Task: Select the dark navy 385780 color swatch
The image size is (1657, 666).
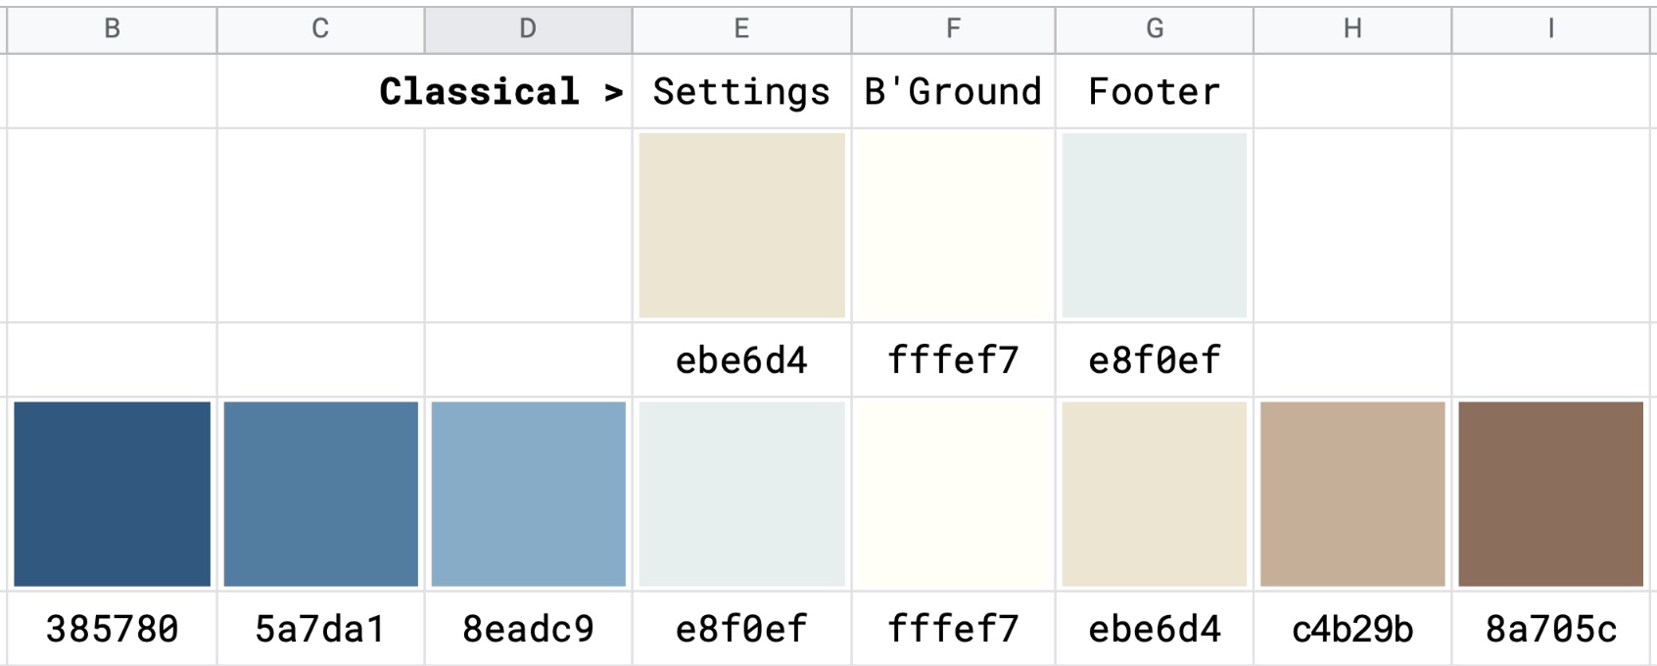Action: click(x=112, y=494)
